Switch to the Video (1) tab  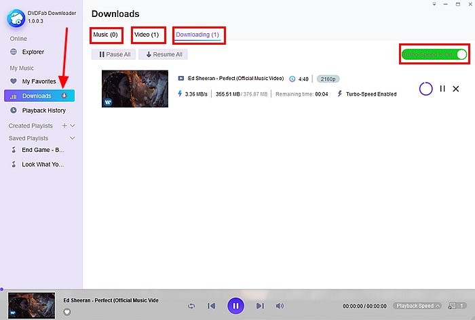[147, 35]
